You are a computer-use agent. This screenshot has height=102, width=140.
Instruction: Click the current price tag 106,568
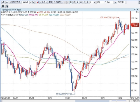pyautogui.click(x=136, y=25)
